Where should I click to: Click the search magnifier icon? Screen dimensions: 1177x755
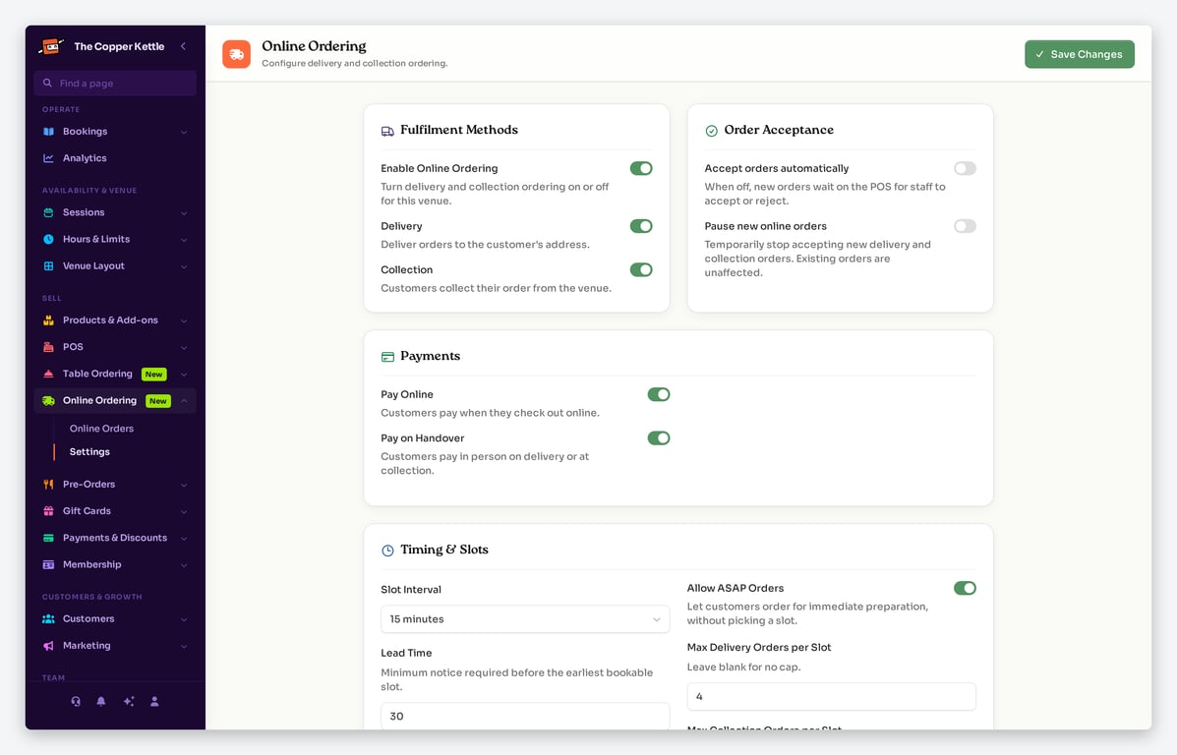tap(47, 84)
